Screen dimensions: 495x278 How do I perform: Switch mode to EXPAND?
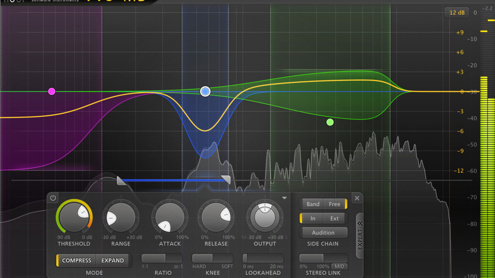(113, 260)
